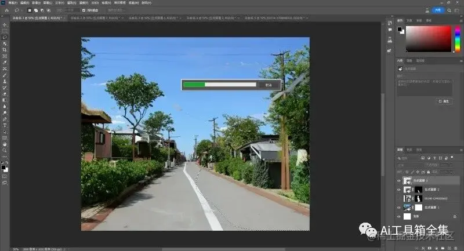
Task: Select the generated layer 1 image thumbnail
Action: click(x=407, y=208)
